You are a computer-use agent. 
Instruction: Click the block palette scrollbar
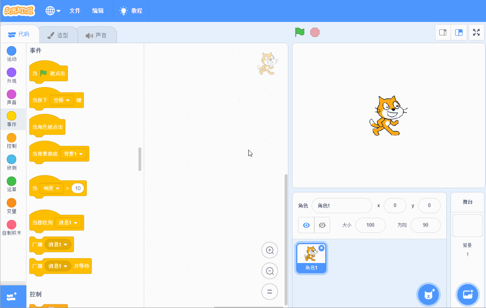[x=140, y=159]
